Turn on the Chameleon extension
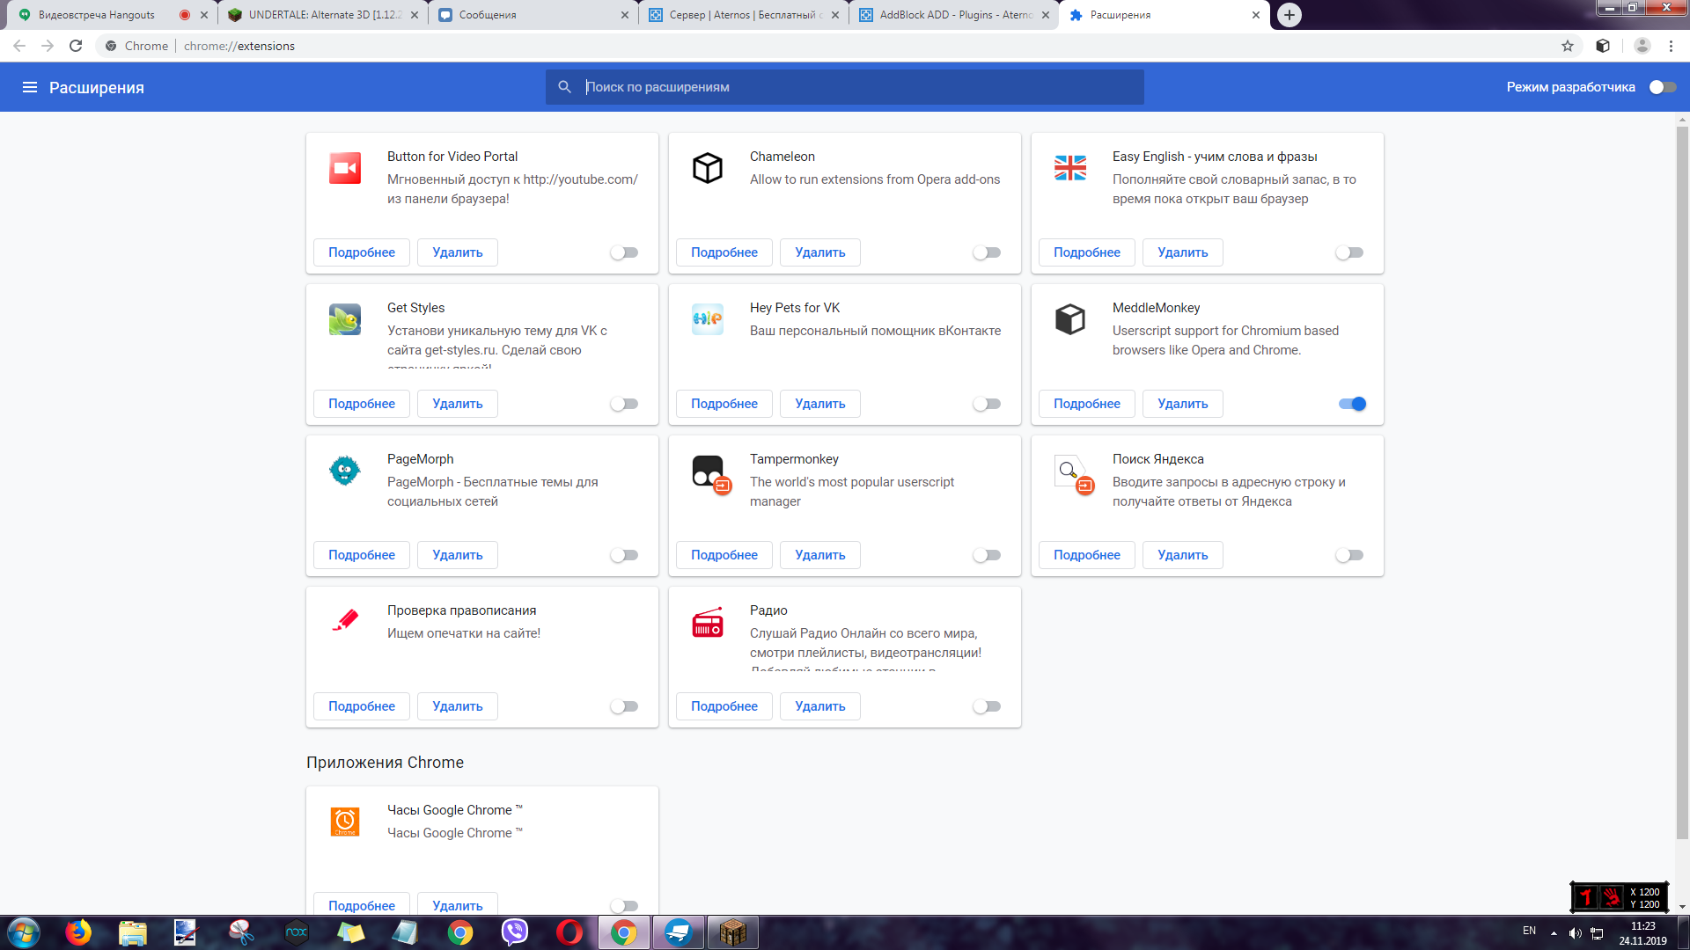 point(987,252)
